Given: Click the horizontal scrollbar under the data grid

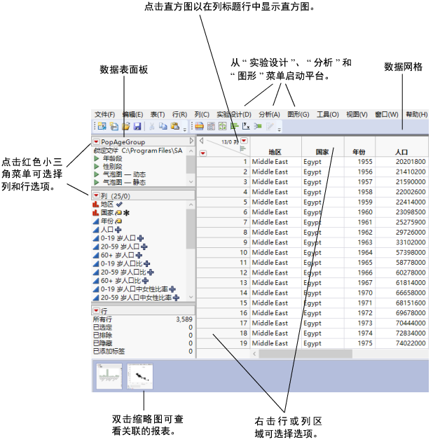Looking at the screenshot, I should pyautogui.click(x=305, y=354).
